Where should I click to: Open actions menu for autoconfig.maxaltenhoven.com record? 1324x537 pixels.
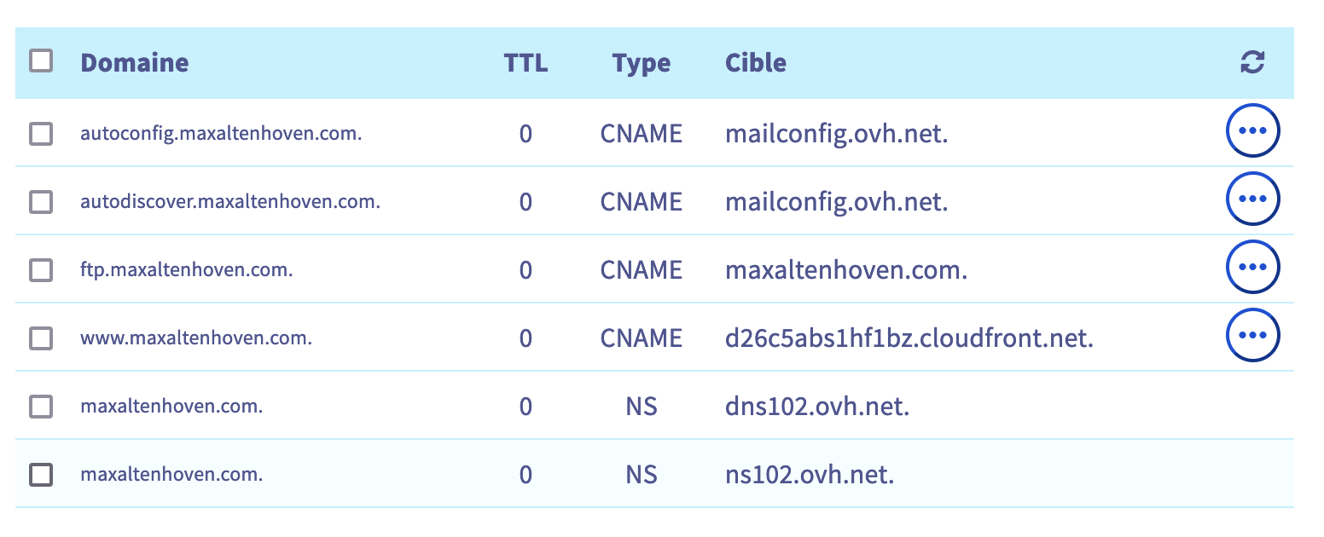pyautogui.click(x=1252, y=131)
